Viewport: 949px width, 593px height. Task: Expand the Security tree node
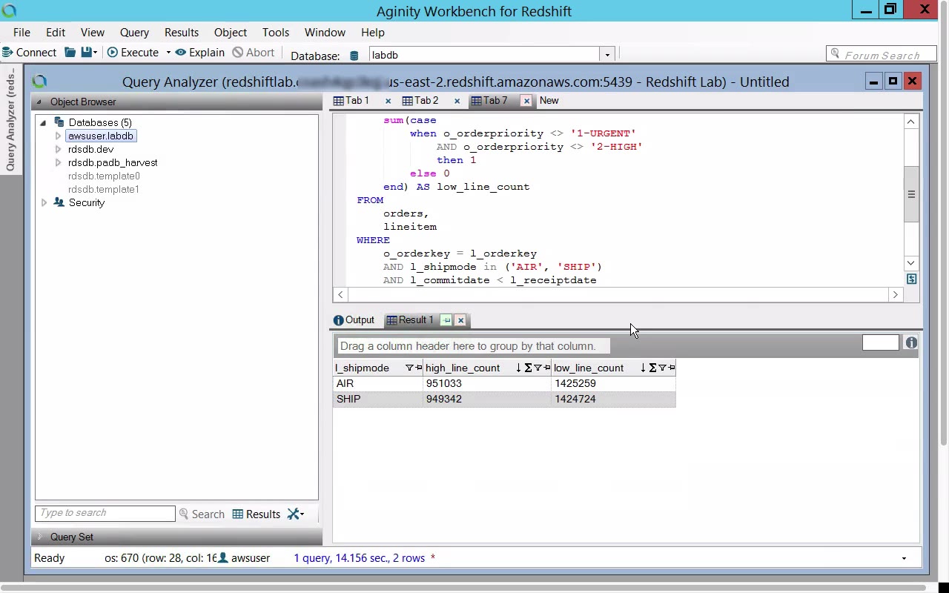click(x=44, y=202)
